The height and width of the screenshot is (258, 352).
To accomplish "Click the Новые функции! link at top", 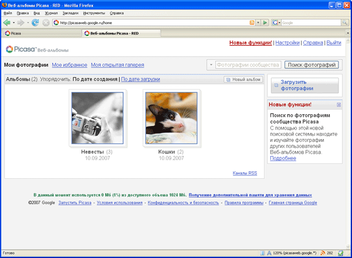I will coord(251,43).
